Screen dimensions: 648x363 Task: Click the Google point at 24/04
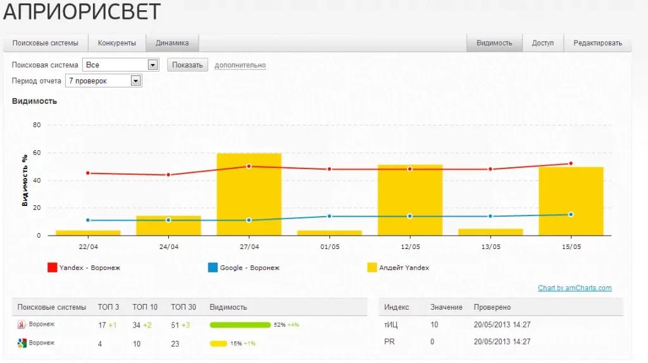point(168,220)
